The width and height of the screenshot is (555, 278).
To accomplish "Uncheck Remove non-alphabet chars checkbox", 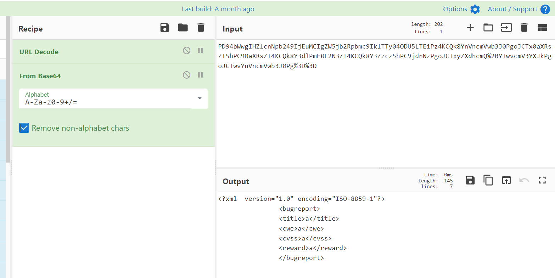I will pyautogui.click(x=24, y=128).
